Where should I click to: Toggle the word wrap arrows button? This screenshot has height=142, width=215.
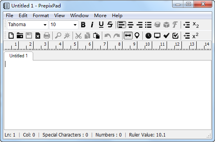(128, 35)
